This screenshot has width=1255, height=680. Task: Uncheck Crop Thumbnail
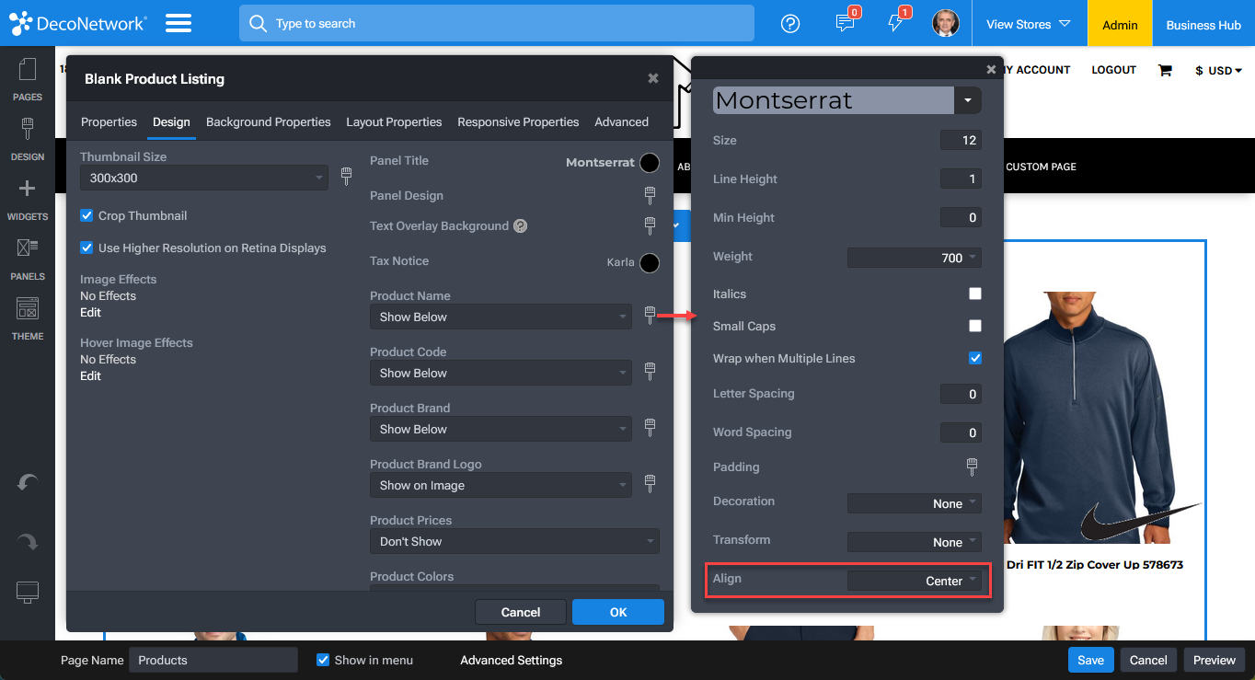point(86,215)
